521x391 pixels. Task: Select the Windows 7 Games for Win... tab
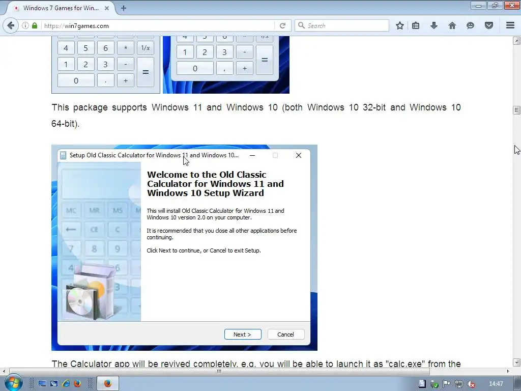coord(61,8)
